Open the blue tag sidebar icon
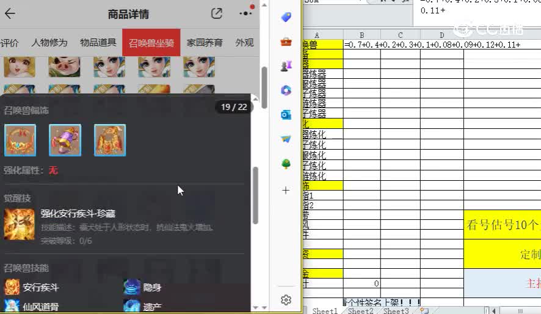The height and width of the screenshot is (314, 541). point(286,16)
